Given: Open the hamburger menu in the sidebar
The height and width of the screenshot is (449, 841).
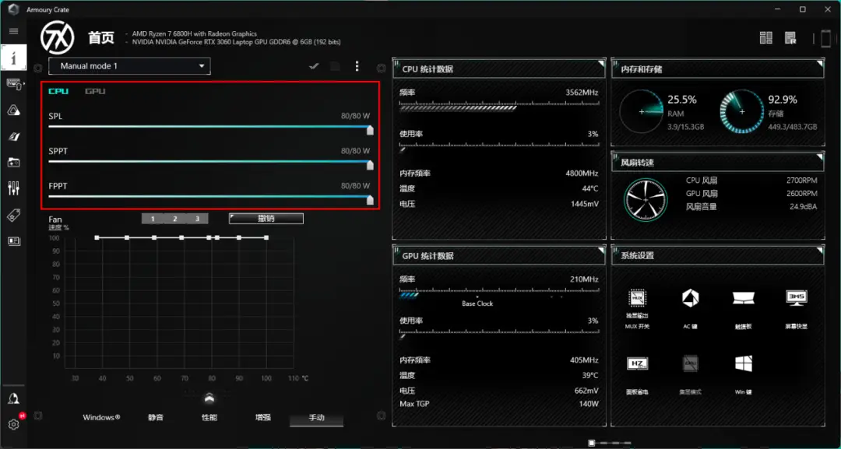Looking at the screenshot, I should point(14,31).
